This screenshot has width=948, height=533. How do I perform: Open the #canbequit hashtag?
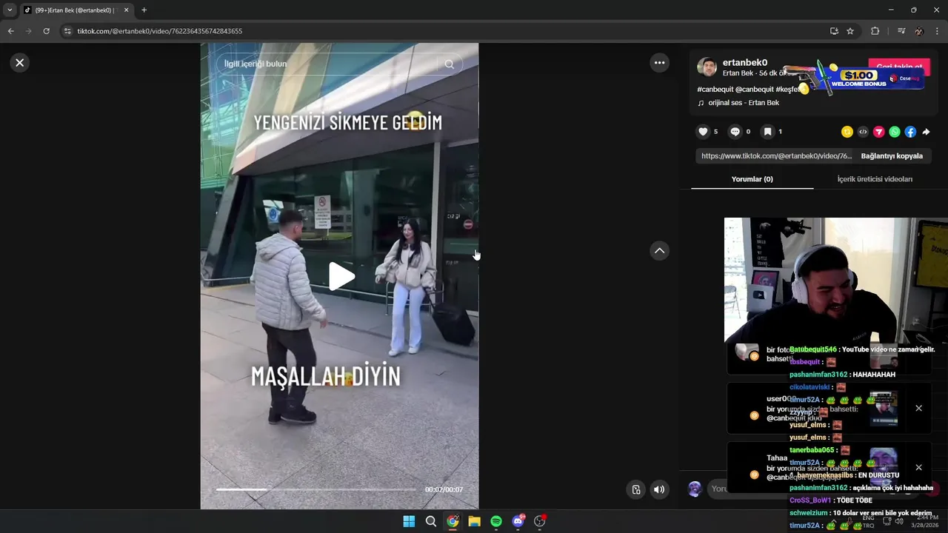click(715, 90)
